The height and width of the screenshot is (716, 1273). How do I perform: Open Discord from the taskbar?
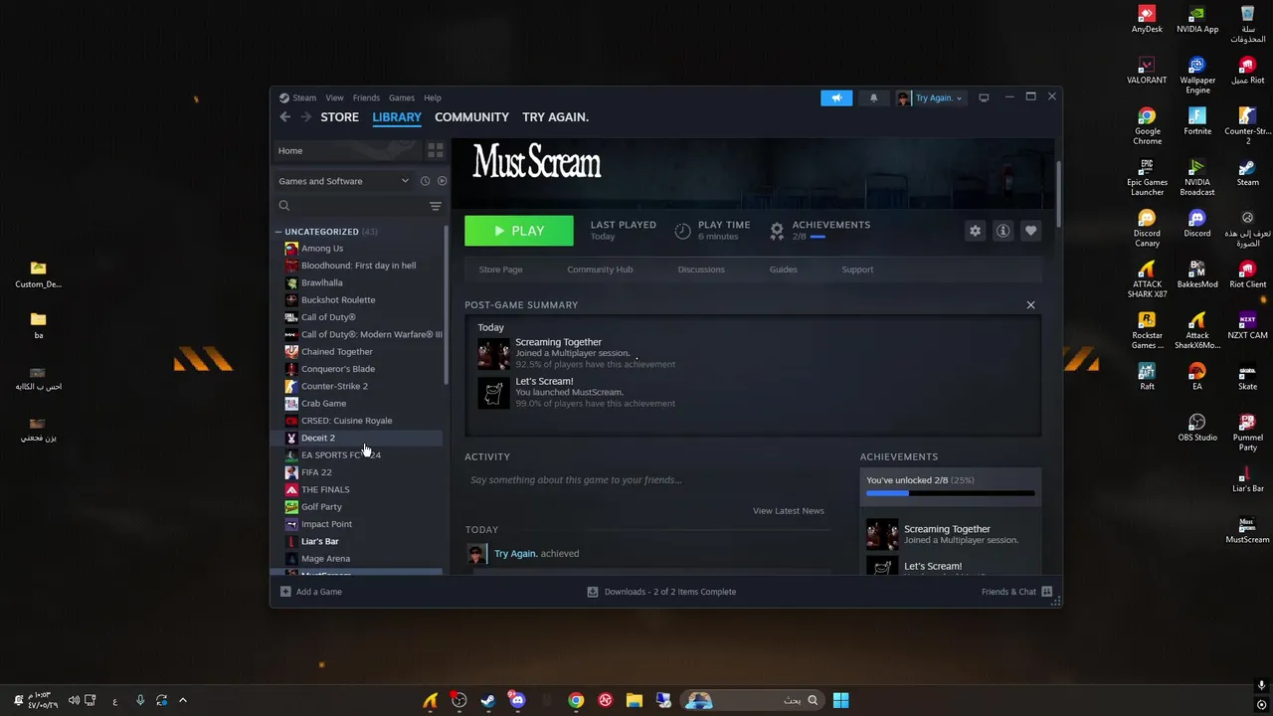[x=517, y=700]
